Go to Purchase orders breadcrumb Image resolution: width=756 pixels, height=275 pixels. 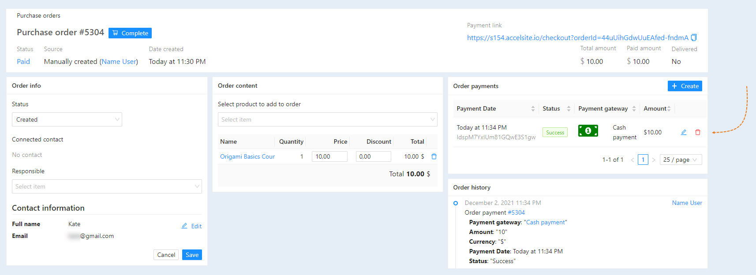(x=38, y=15)
